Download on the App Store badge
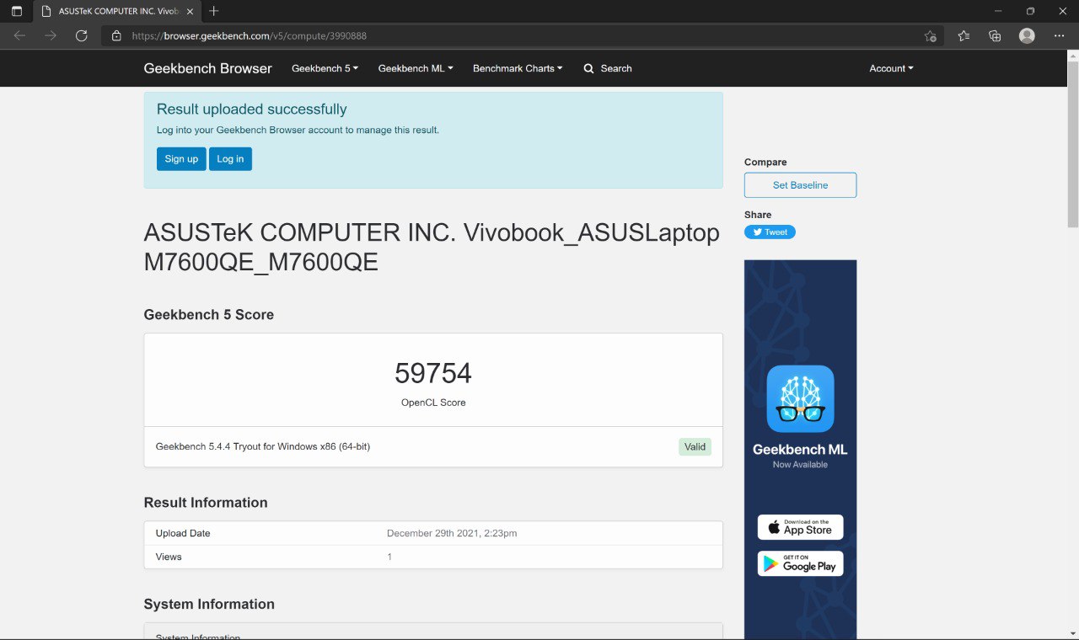The width and height of the screenshot is (1079, 640). point(800,527)
